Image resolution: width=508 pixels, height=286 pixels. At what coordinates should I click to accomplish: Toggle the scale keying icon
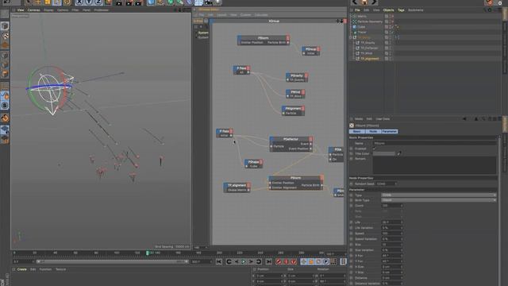(311, 261)
